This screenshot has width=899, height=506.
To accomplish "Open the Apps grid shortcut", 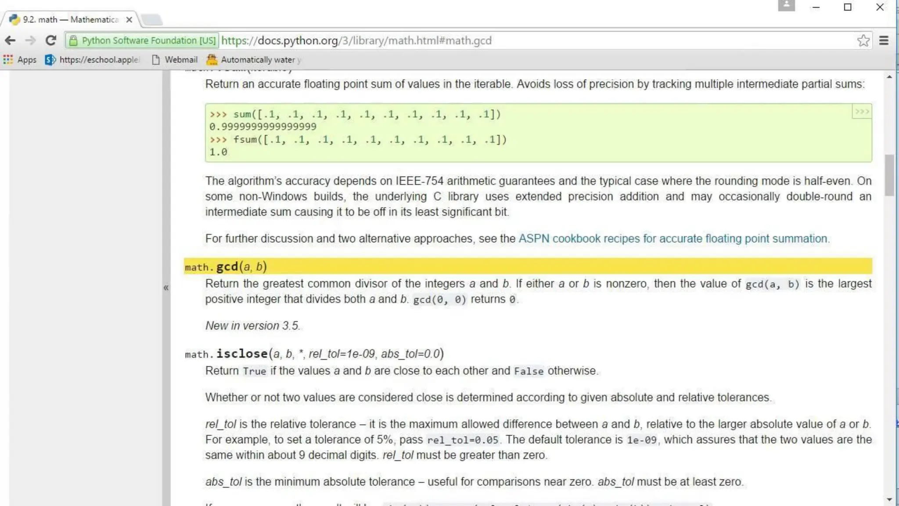I will click(x=20, y=60).
